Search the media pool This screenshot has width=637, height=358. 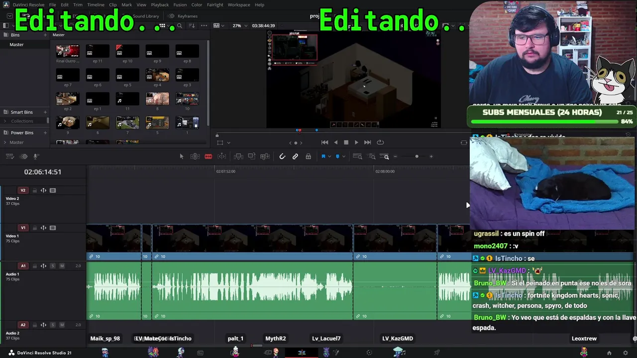[x=180, y=25]
